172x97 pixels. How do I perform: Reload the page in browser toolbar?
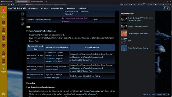[6, 4]
